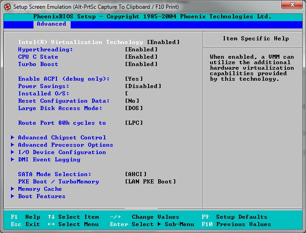This screenshot has height=233, width=306.
Task: Click up-down arrows Select Item hint
Action: click(x=73, y=217)
